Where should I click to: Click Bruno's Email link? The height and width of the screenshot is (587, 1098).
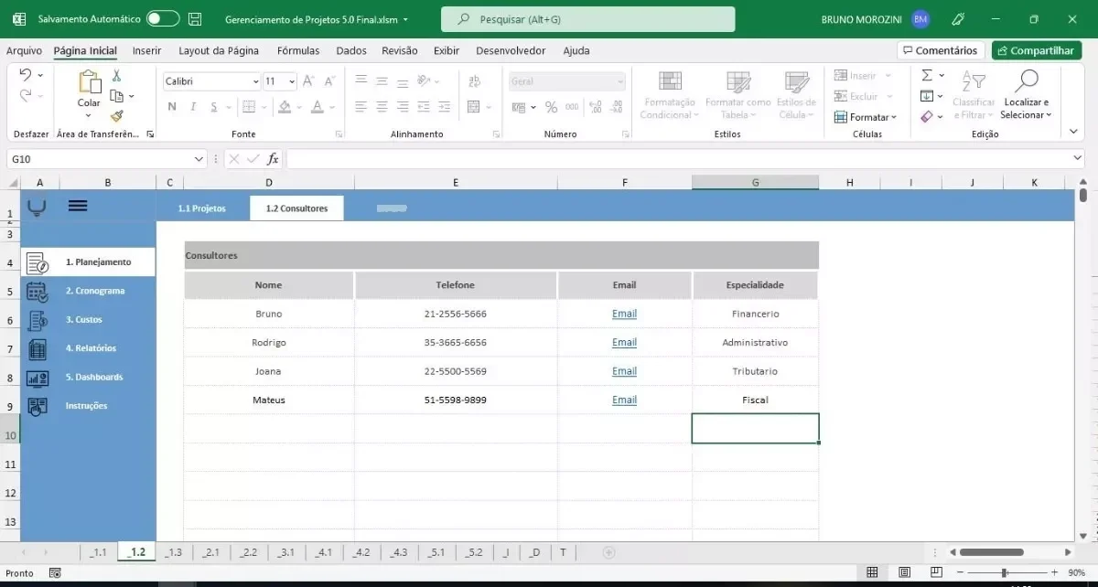coord(624,314)
